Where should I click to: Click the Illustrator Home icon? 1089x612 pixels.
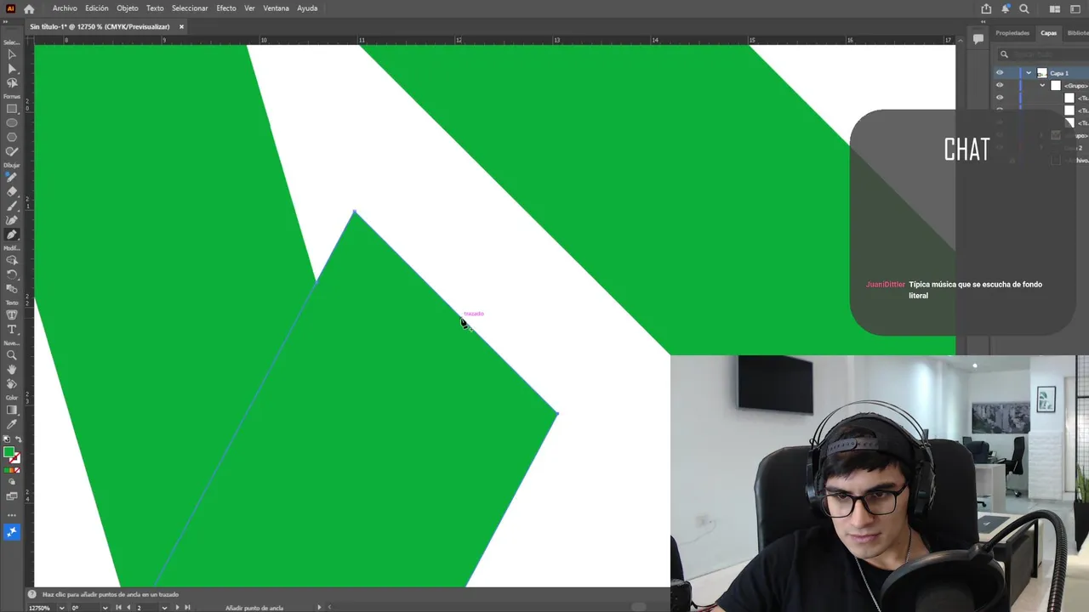[x=29, y=8]
